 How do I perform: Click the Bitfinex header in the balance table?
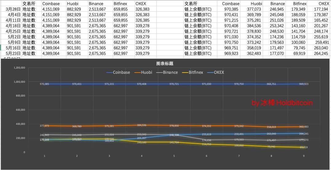point(297,4)
